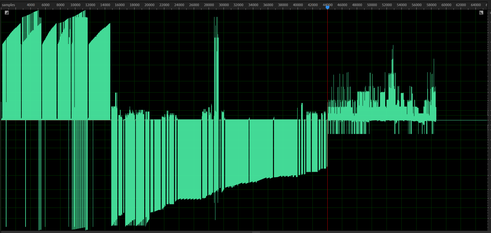Image resolution: width=491 pixels, height=233 pixels.
Task: Click the "samples" label on the ruler
Action: [x=8, y=5]
